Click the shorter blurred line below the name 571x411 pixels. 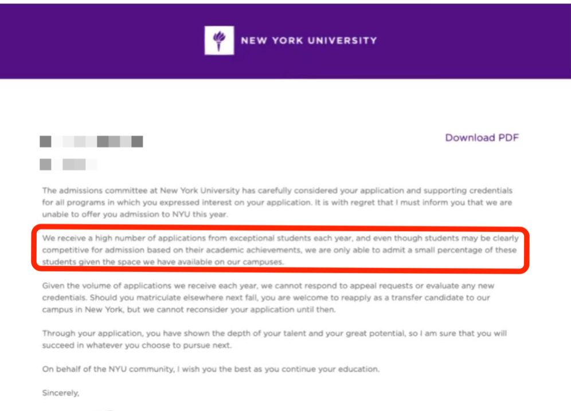point(68,164)
